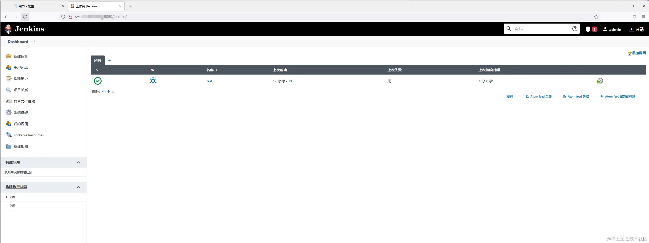Open the Firefox application menu
This screenshot has height=243, width=649.
644,17
